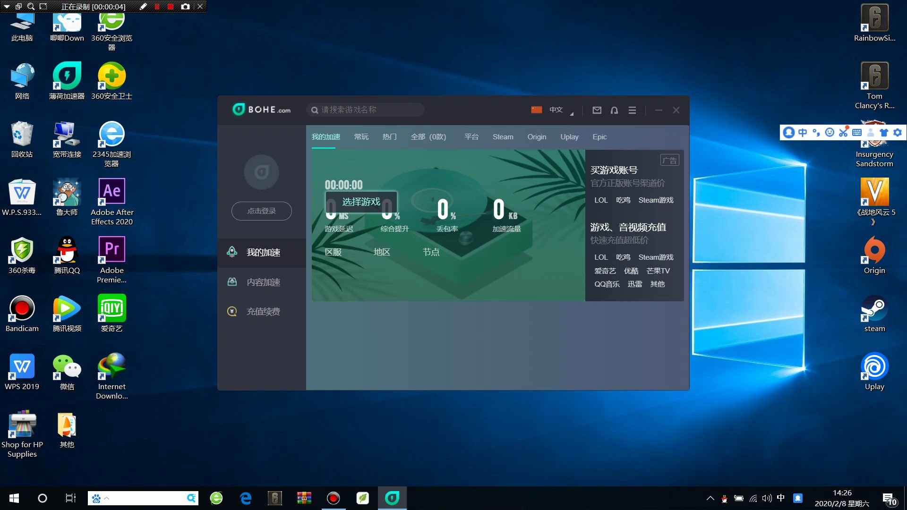Image resolution: width=907 pixels, height=510 pixels.
Task: Click the 优酷 link in the ad panel
Action: (x=631, y=271)
